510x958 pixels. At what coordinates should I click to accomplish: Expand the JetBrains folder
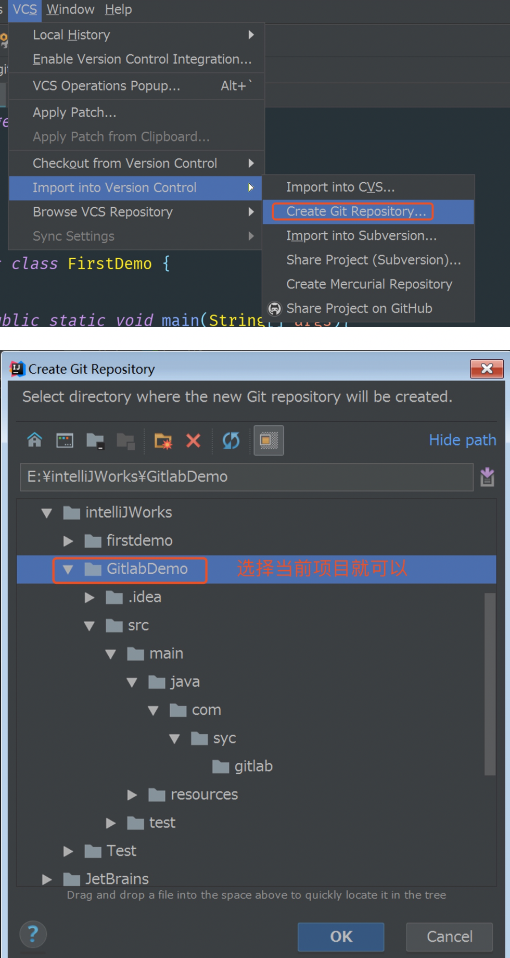pyautogui.click(x=47, y=879)
